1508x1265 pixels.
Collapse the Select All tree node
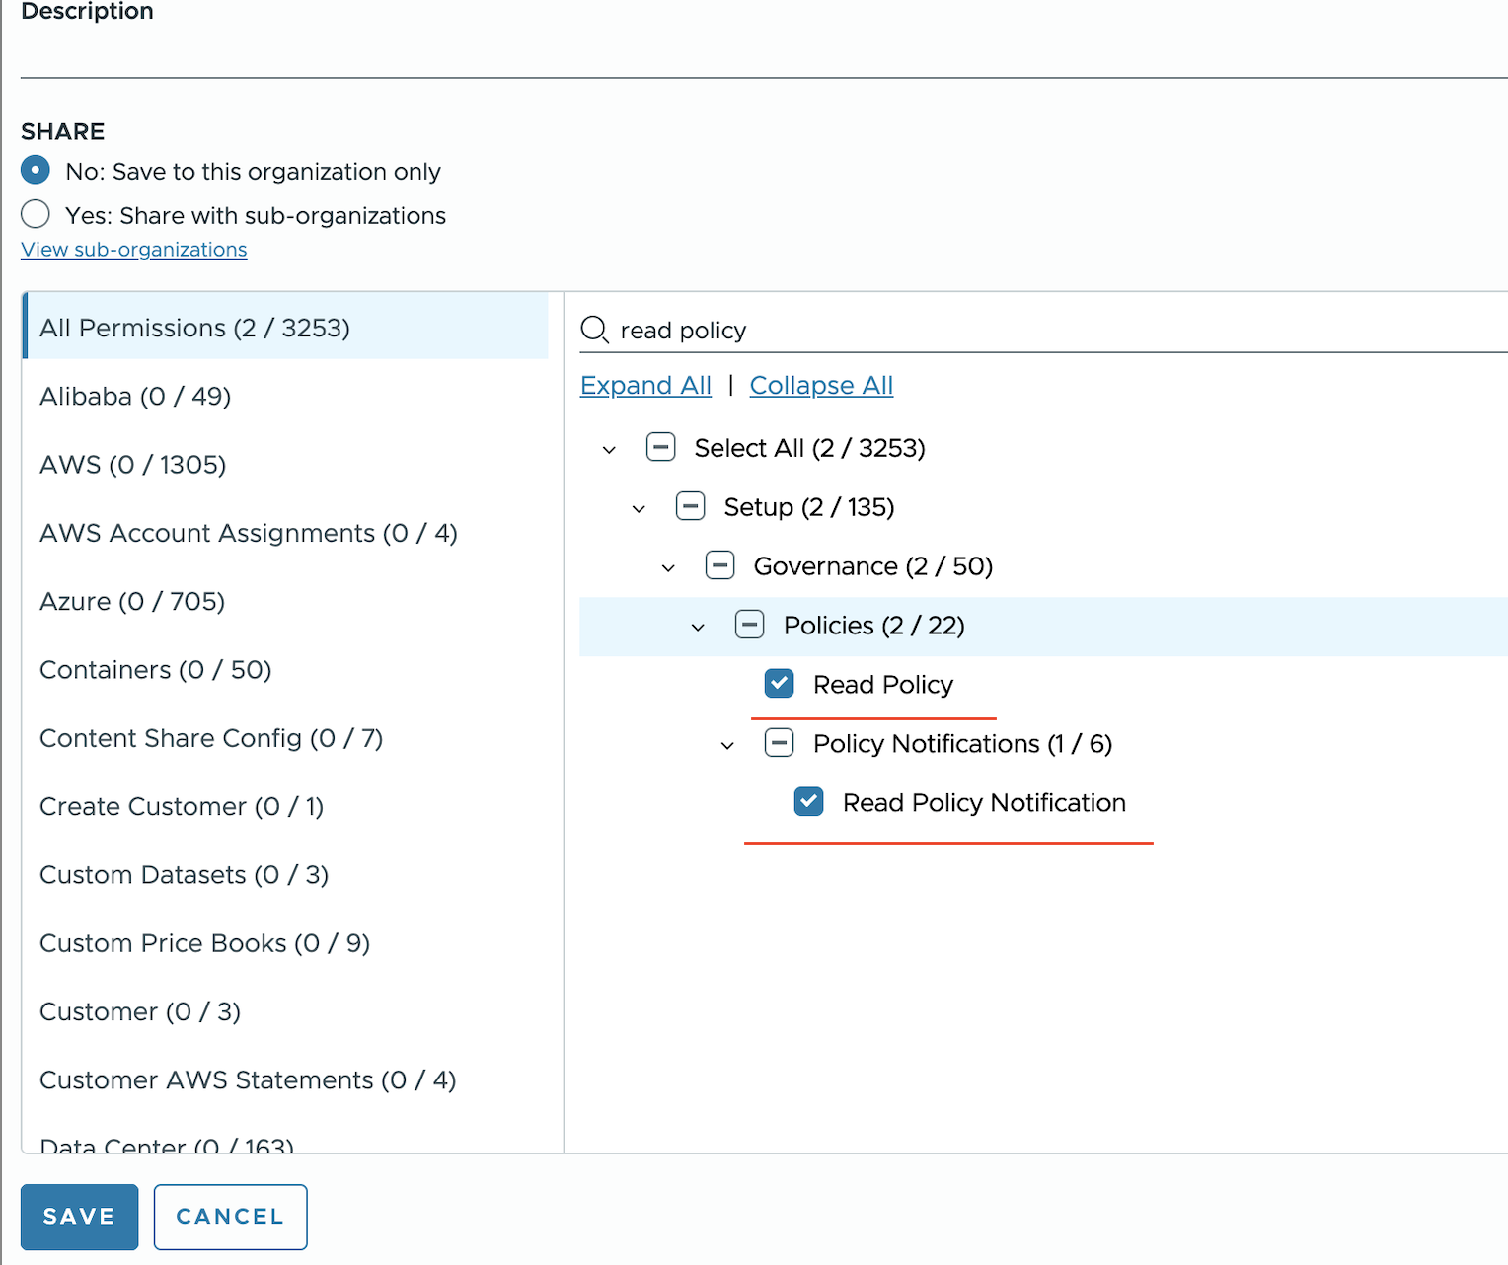pyautogui.click(x=609, y=449)
